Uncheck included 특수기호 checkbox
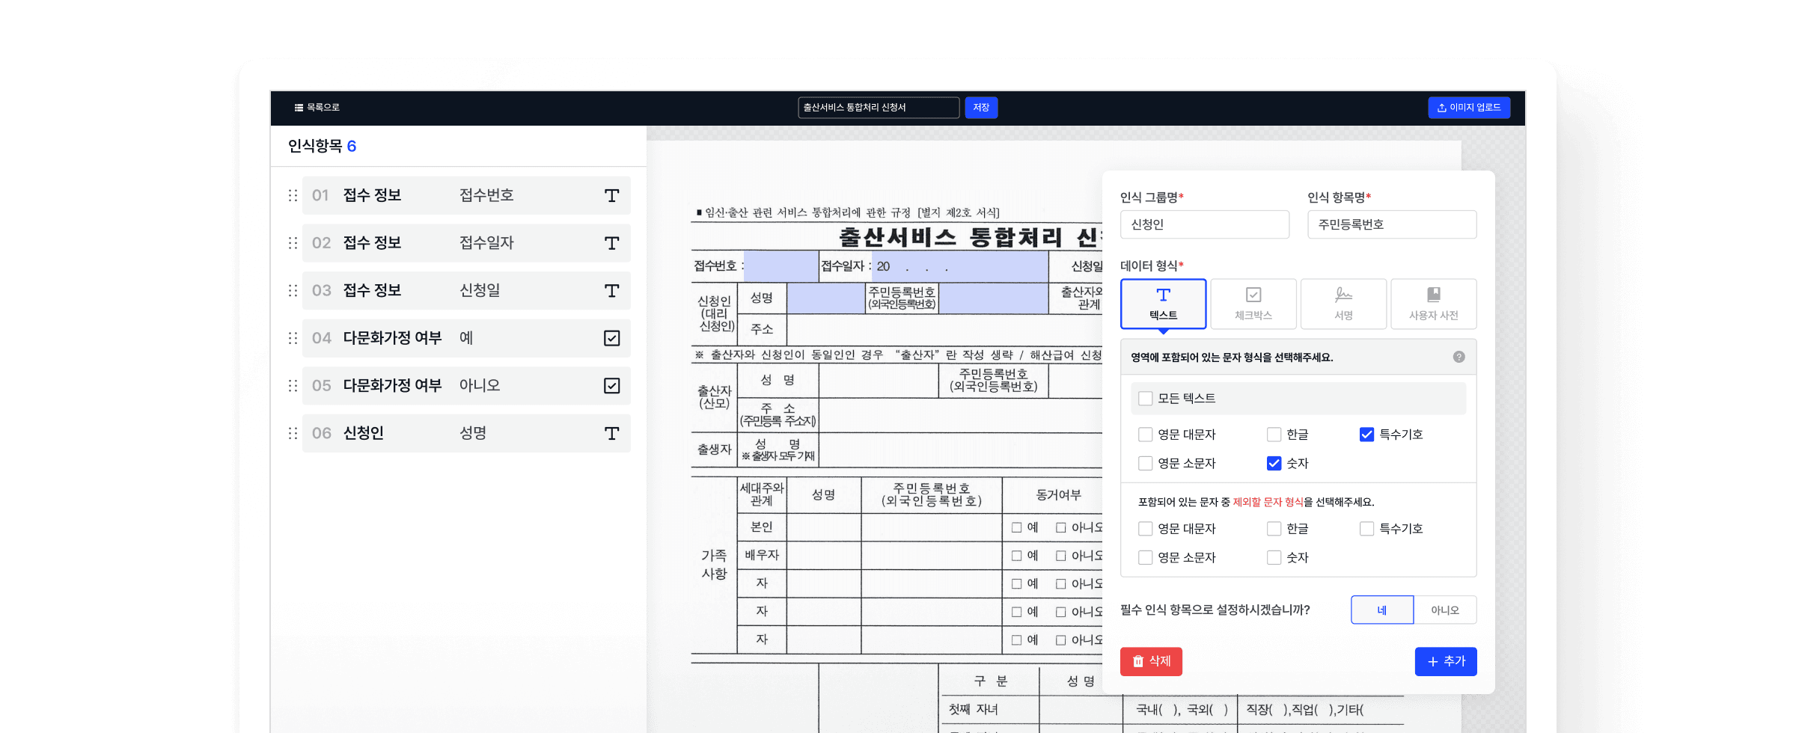 coord(1366,435)
